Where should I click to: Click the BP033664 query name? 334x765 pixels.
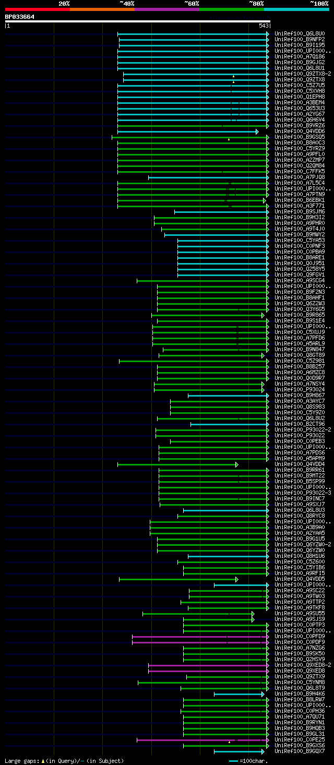tap(20, 17)
